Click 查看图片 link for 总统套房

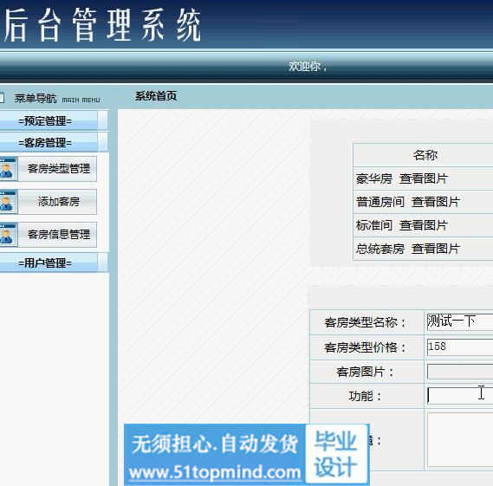point(436,249)
